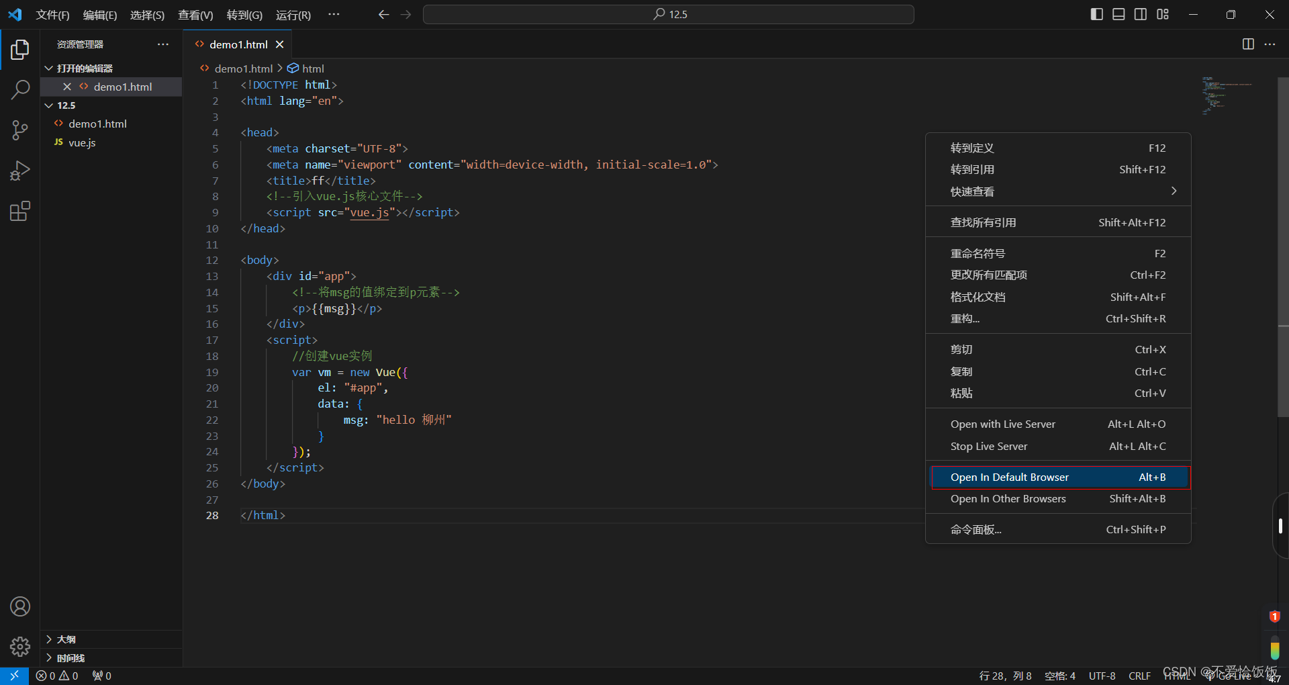Go forward with the navigation arrow
The image size is (1289, 685).
point(405,14)
